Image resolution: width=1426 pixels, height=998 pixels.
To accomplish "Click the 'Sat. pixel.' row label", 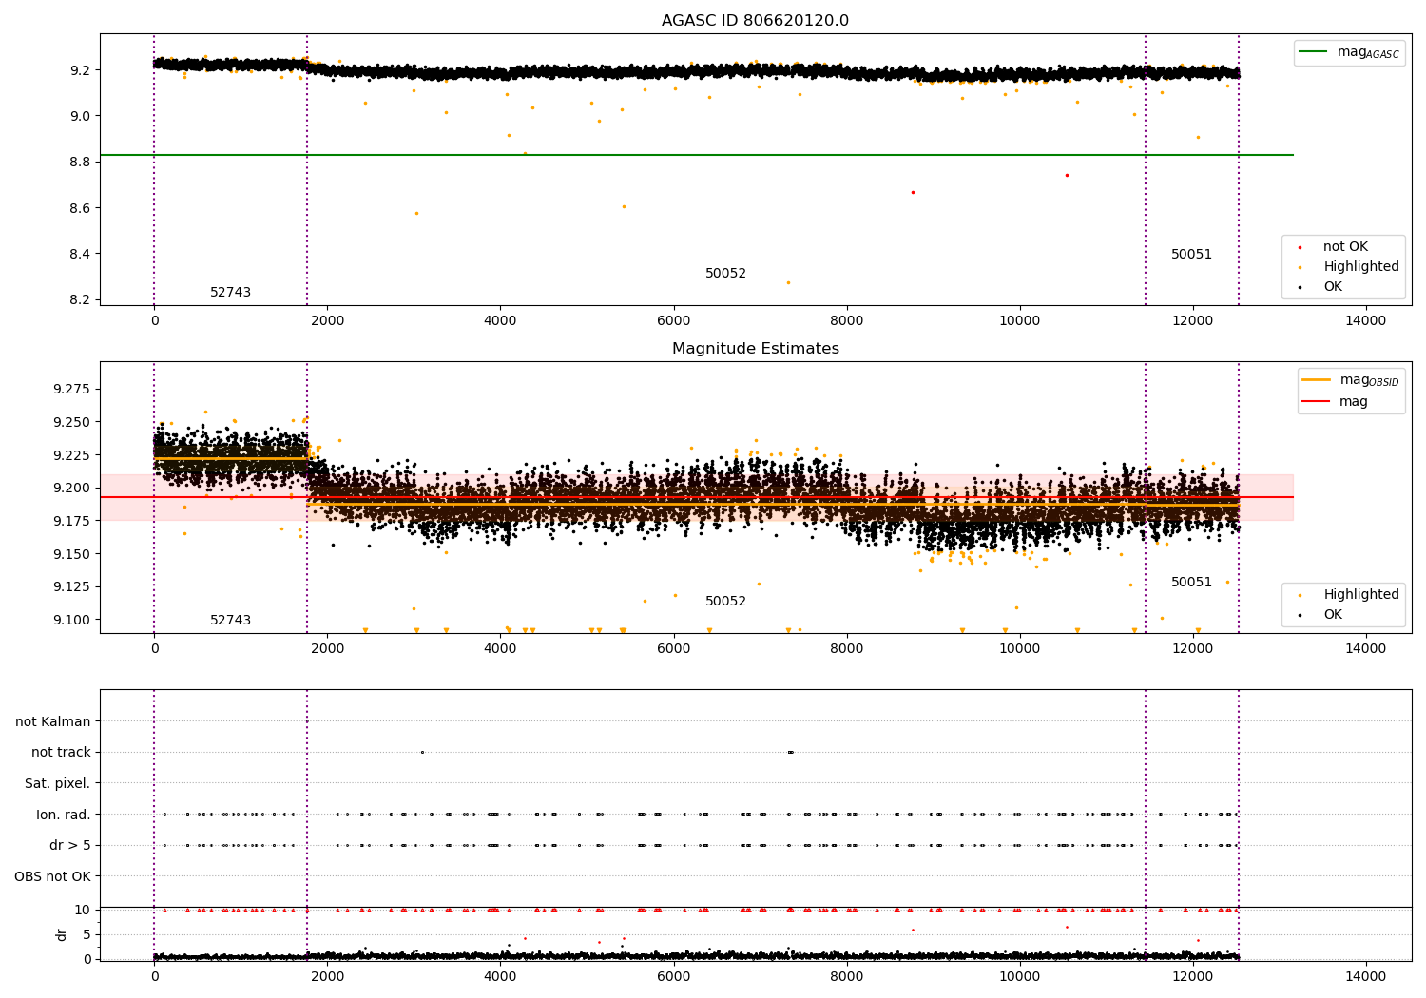I will 57,784.
